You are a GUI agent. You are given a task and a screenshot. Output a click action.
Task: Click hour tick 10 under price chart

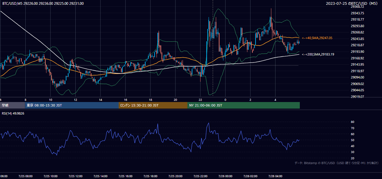point(51,100)
